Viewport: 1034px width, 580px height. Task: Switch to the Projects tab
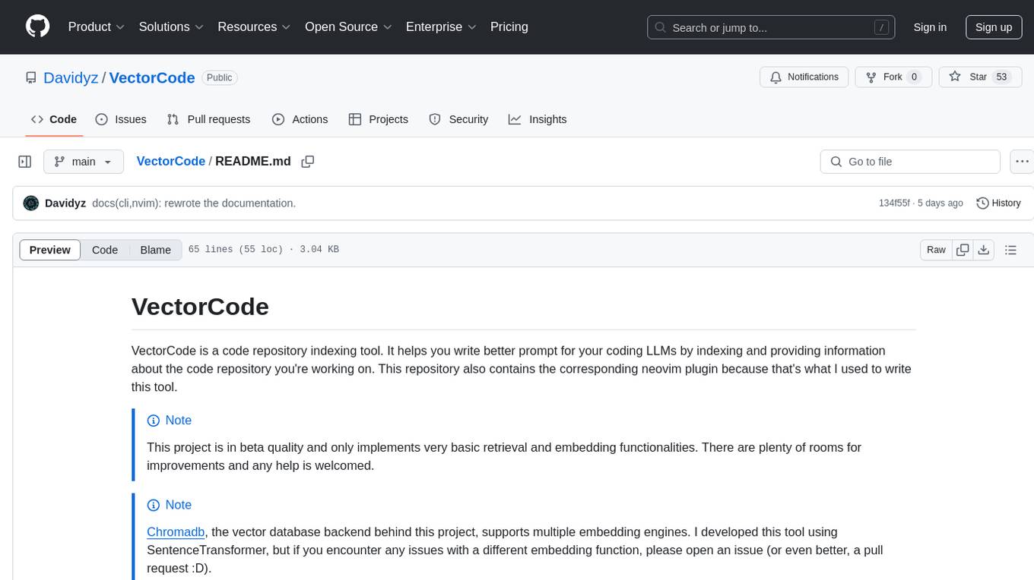(x=379, y=119)
